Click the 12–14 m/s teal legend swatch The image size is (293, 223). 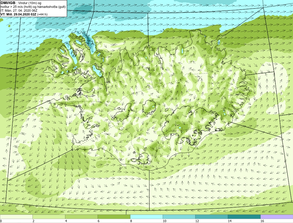pyautogui.click(x=212, y=217)
